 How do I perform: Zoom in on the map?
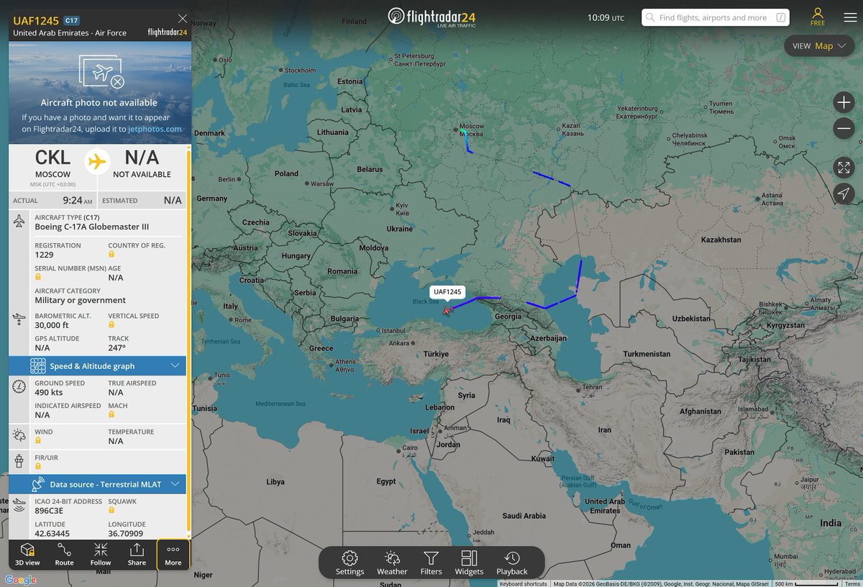(844, 102)
